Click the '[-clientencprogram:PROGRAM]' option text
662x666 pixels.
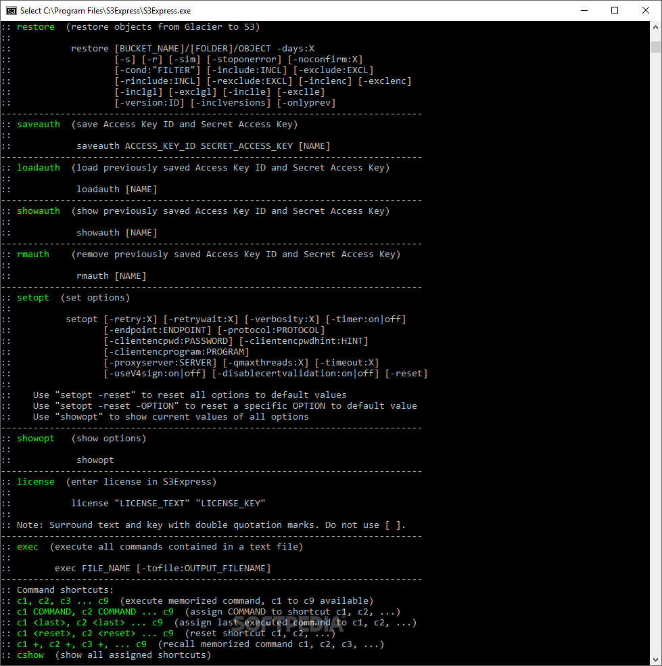click(176, 352)
